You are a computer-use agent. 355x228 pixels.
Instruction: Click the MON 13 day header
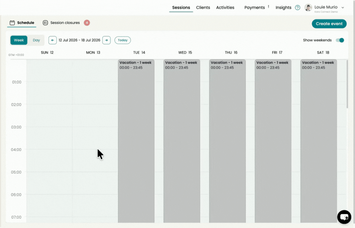[x=93, y=53]
